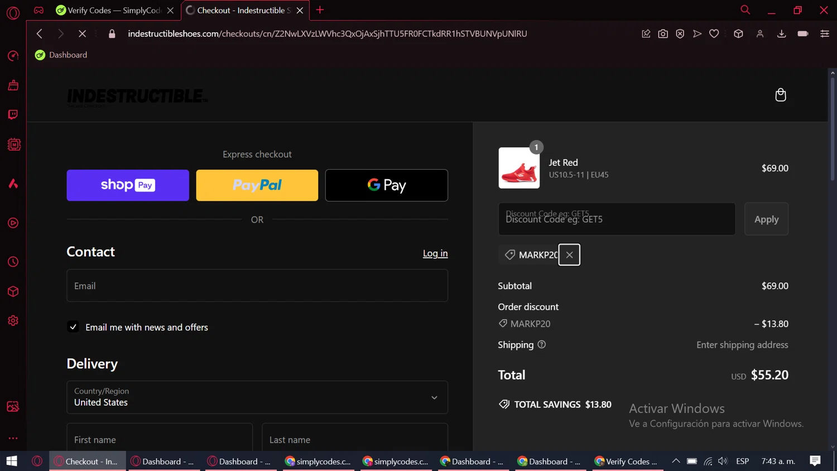The image size is (837, 471).
Task: Click the $55.20 total amount
Action: [769, 375]
